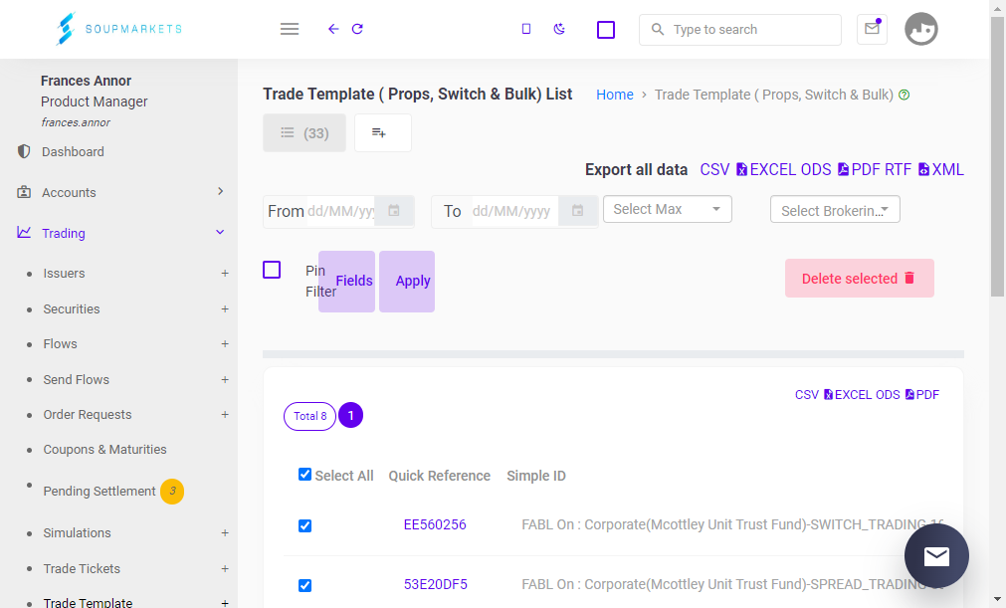
Task: Open the Select Brokerage dropdown
Action: pos(835,210)
